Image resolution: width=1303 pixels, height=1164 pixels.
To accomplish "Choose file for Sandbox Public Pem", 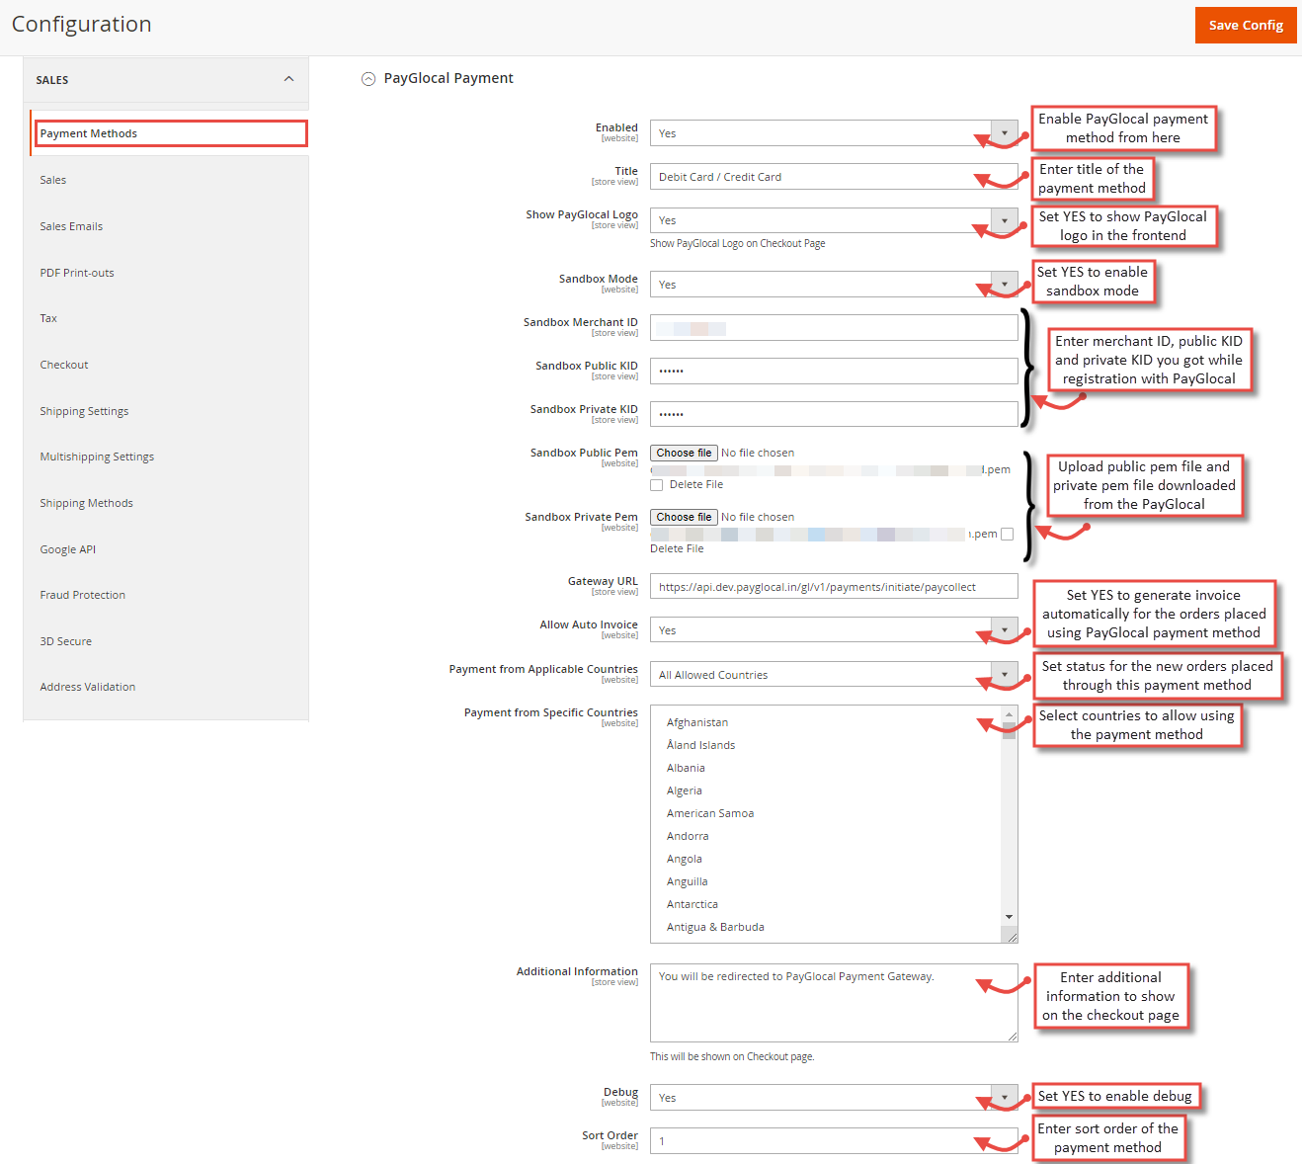I will 684,454.
